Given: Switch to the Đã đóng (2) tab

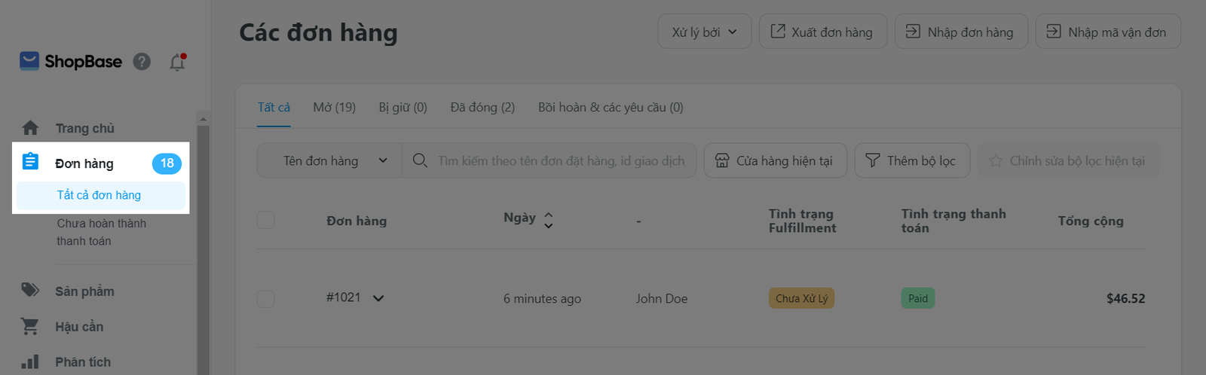Looking at the screenshot, I should pos(482,108).
